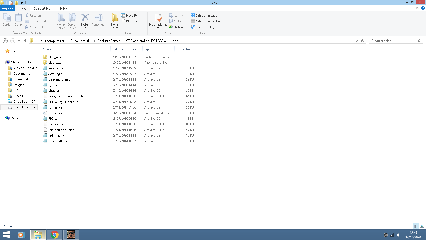This screenshot has height=240, width=426.
Task: Open the Arquivo menu tab
Action: point(7,8)
